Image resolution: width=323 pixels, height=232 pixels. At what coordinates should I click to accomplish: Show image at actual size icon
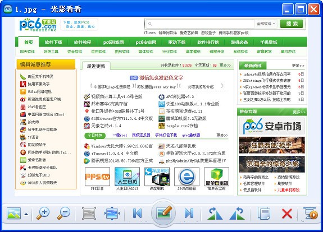click(x=89, y=214)
